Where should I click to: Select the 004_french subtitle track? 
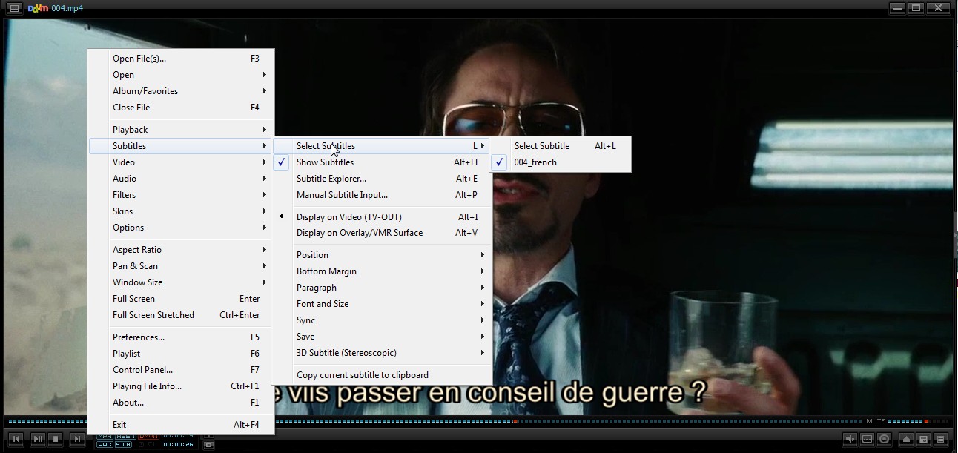[561, 162]
